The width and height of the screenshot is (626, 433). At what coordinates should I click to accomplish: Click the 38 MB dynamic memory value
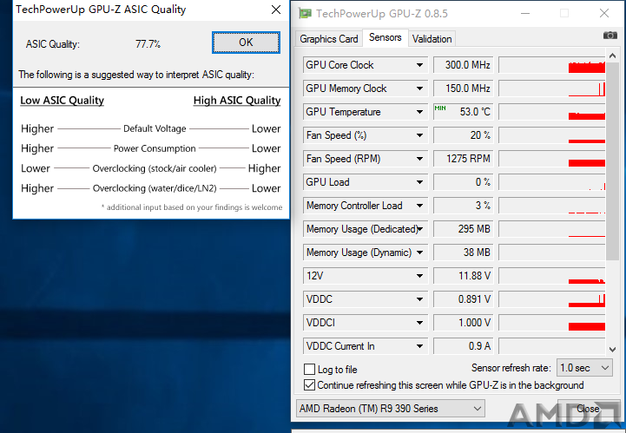pyautogui.click(x=464, y=253)
